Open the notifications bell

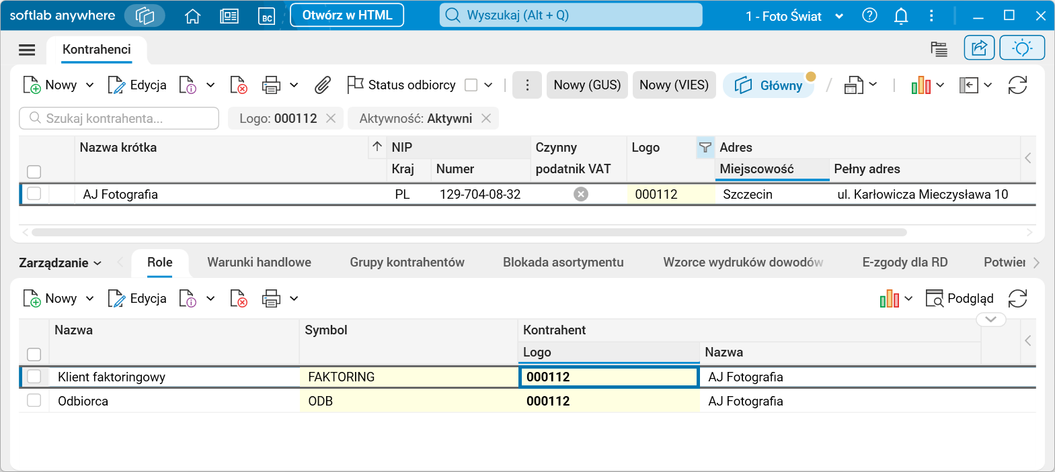901,16
